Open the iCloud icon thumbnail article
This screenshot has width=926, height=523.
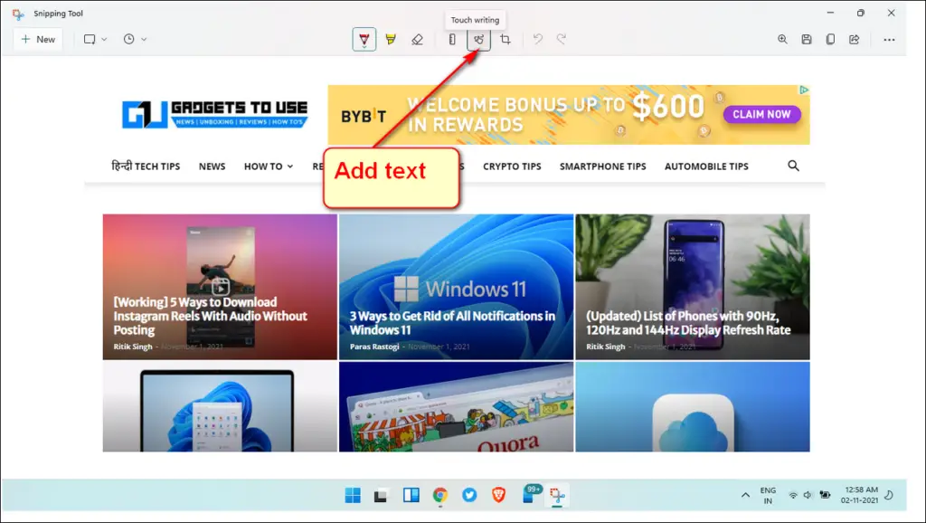(x=693, y=407)
